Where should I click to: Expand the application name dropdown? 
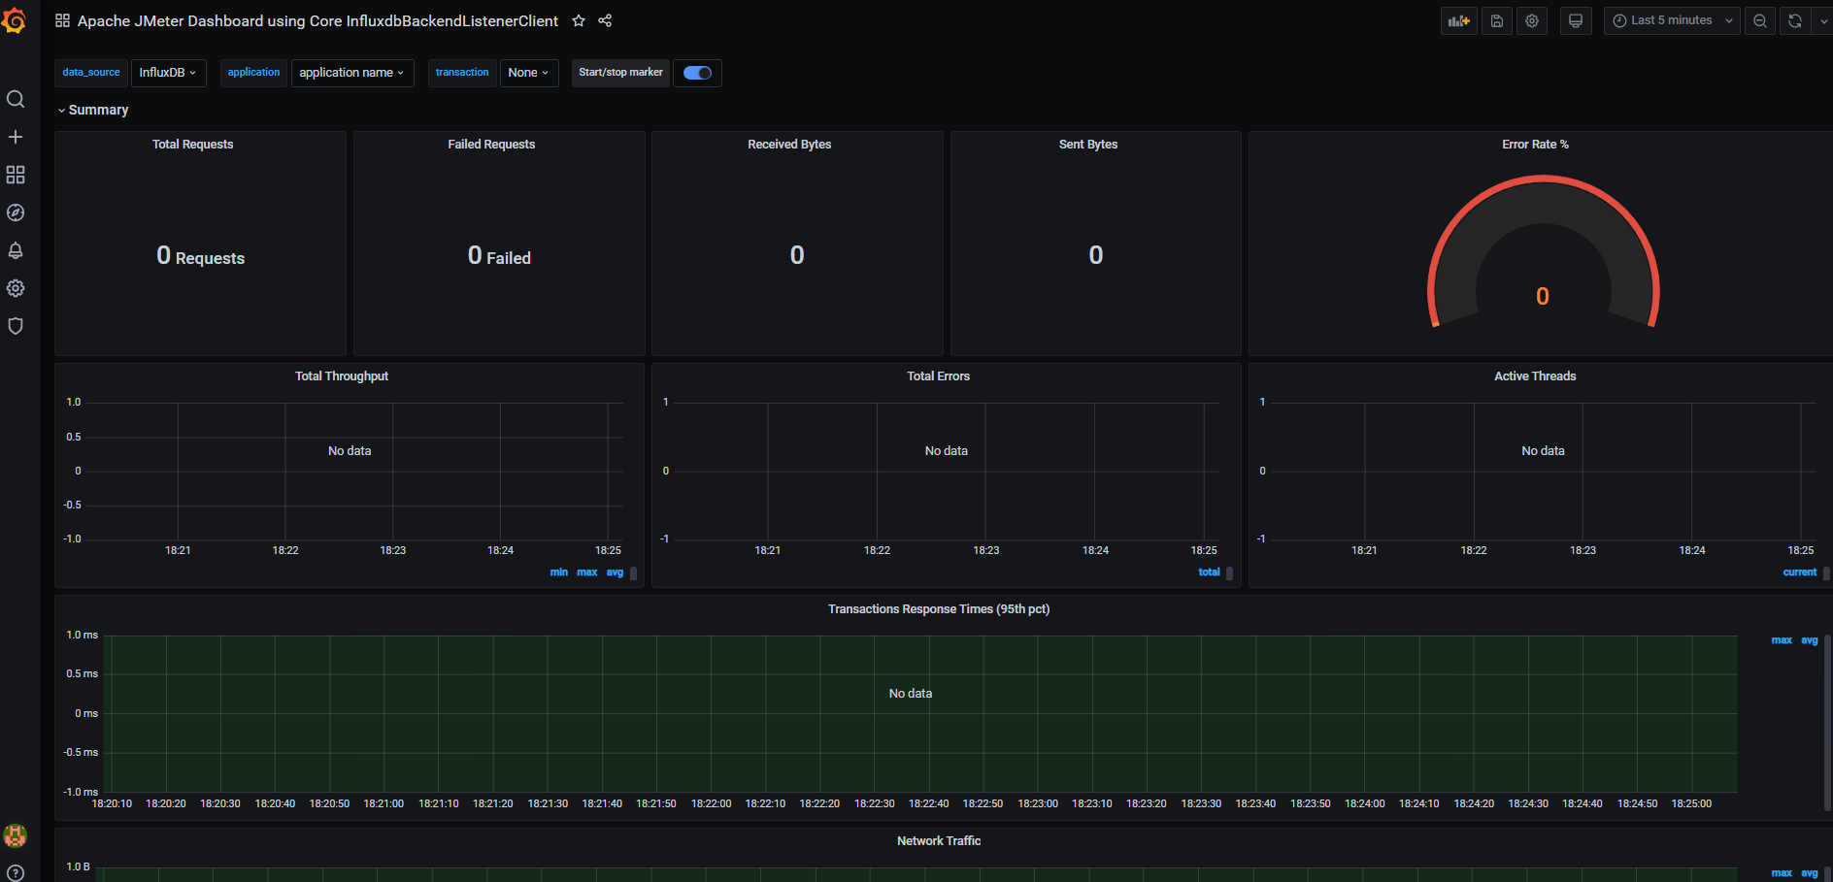(x=351, y=73)
